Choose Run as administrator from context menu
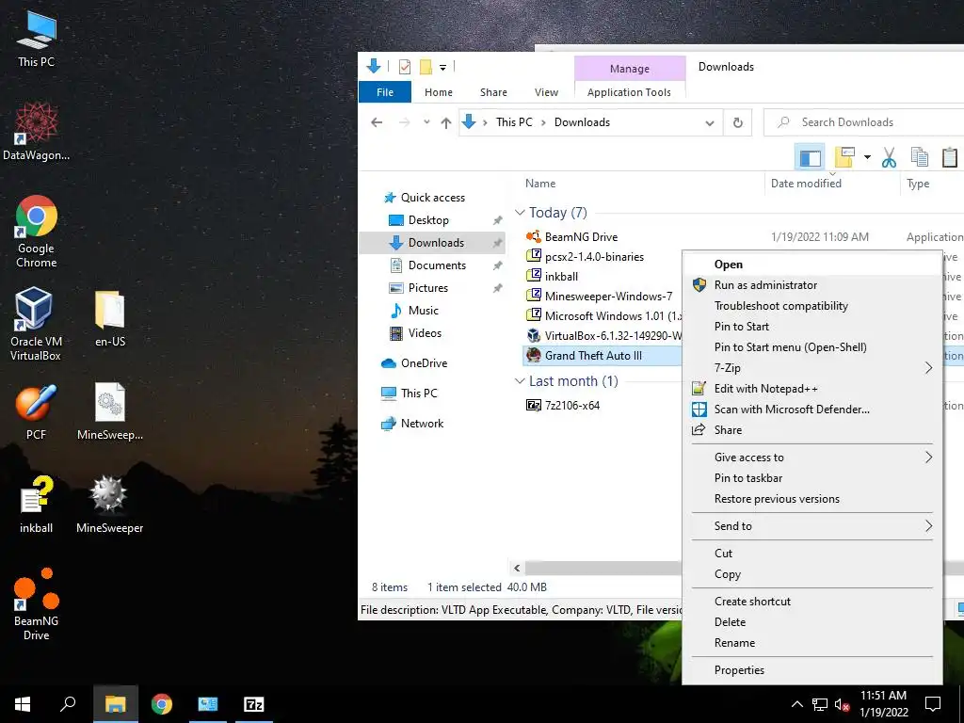This screenshot has width=964, height=723. pos(811,285)
